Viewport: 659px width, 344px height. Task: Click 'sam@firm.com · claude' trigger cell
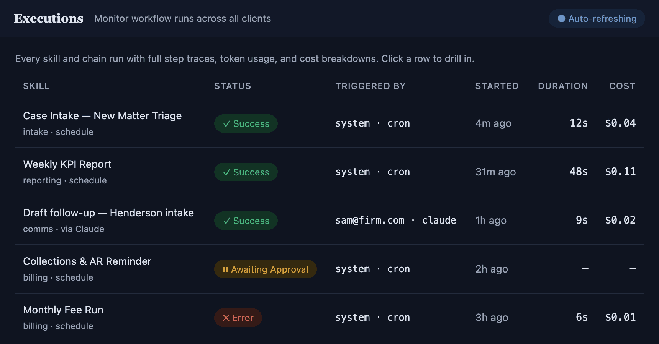point(396,221)
